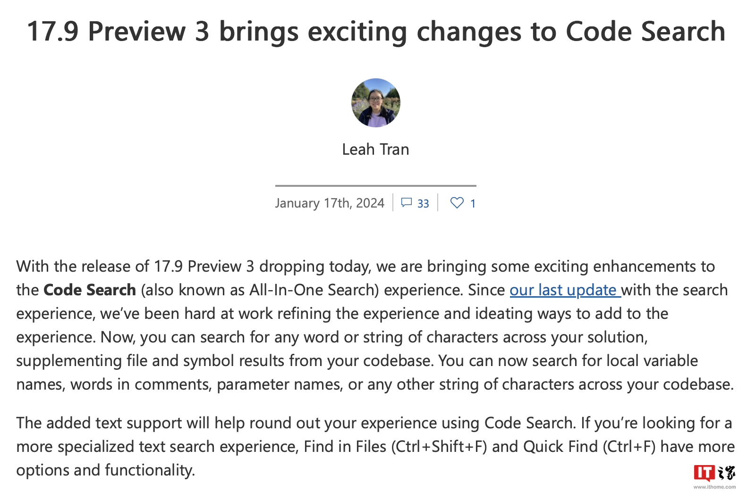Screen dimensions: 747x500
Task: Click the bold "Code Search" text
Action: tap(90, 290)
